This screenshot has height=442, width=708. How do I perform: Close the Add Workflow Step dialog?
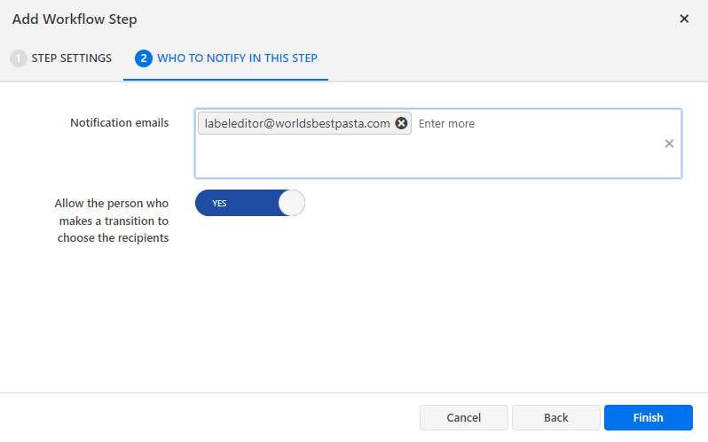click(684, 19)
